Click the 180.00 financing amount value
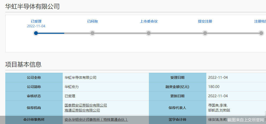This screenshot has width=266, height=124. pyautogui.click(x=214, y=87)
